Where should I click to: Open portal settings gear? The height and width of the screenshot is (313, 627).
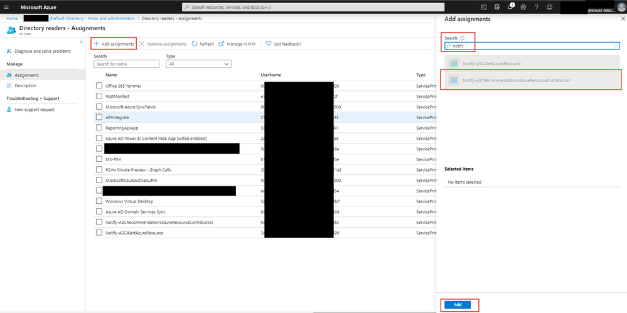523,7
